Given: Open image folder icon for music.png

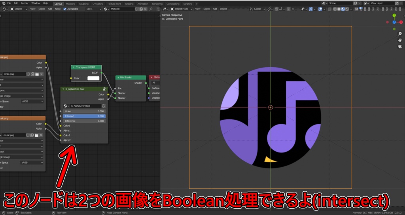Looking at the screenshot, I should point(37,135).
